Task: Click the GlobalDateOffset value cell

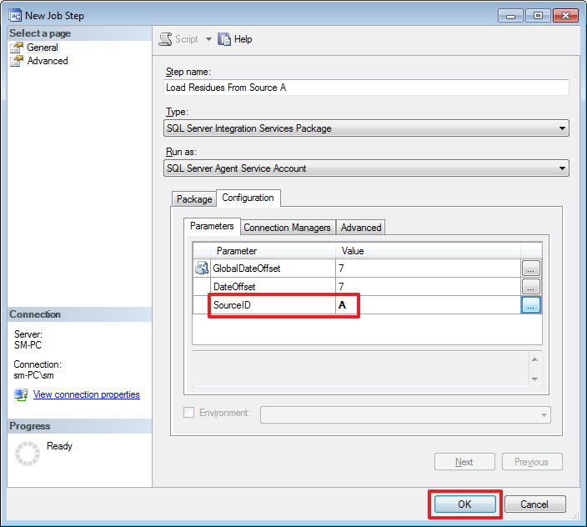Action: [428, 269]
